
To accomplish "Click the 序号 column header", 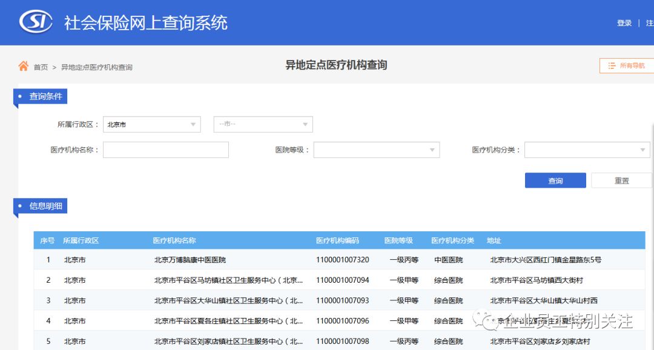I will click(48, 241).
